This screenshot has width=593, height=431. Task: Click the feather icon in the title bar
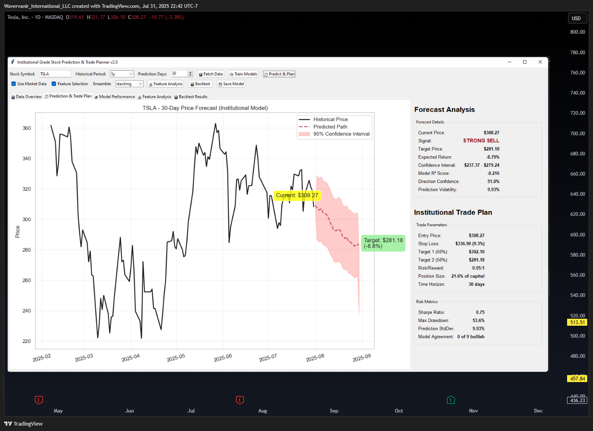point(13,62)
